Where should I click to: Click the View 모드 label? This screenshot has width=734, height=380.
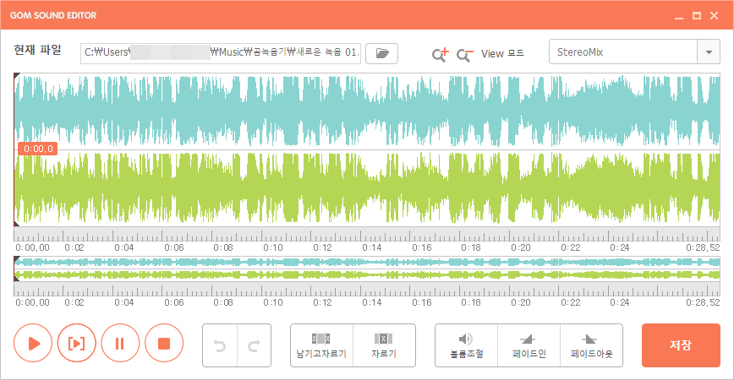(502, 54)
